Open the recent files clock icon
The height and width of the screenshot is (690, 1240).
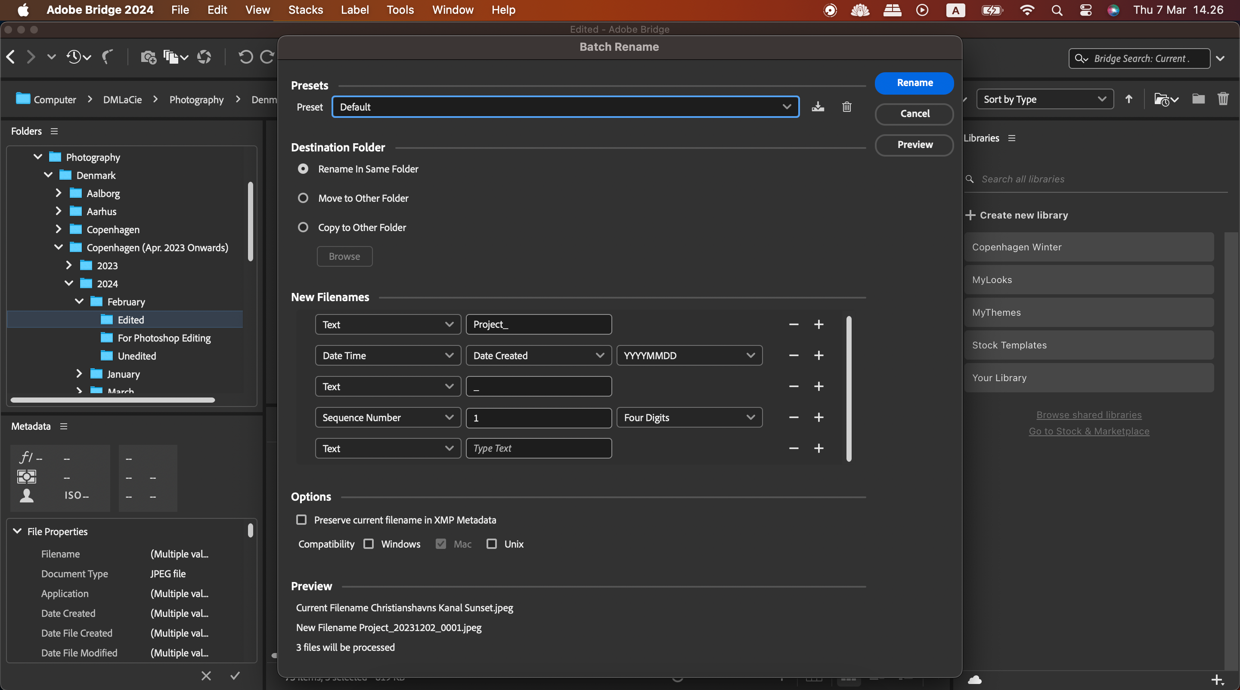point(74,57)
